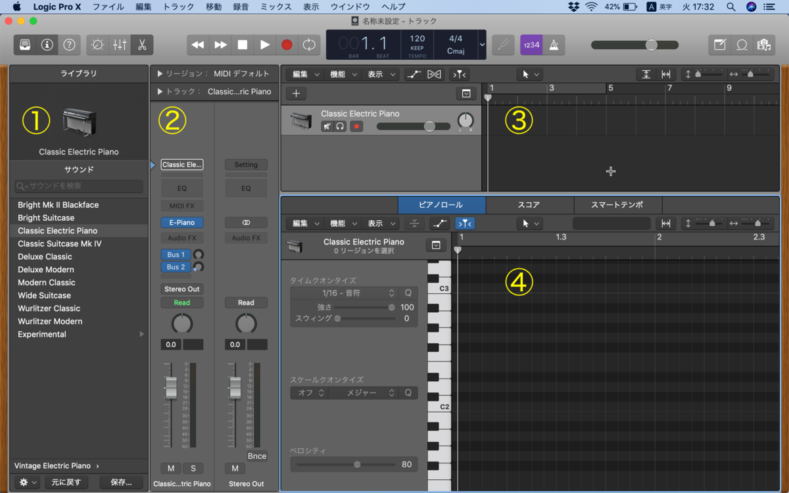The height and width of the screenshot is (493, 789).
Task: Toggle the Library button in the control bar
Action: coord(25,45)
